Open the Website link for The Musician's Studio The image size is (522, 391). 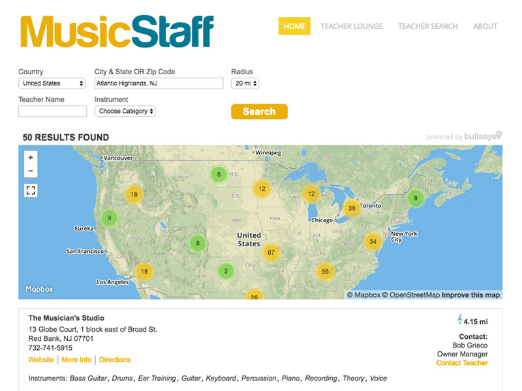click(x=41, y=360)
